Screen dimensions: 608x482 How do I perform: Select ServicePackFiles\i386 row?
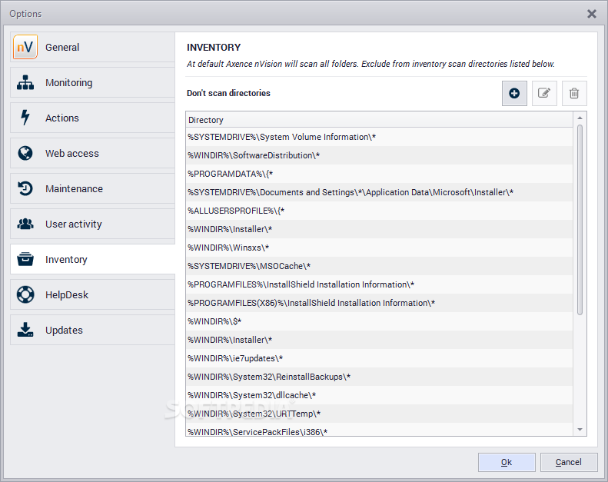(379, 430)
